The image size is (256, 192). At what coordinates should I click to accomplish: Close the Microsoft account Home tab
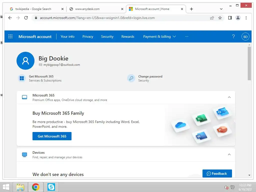coord(182,9)
